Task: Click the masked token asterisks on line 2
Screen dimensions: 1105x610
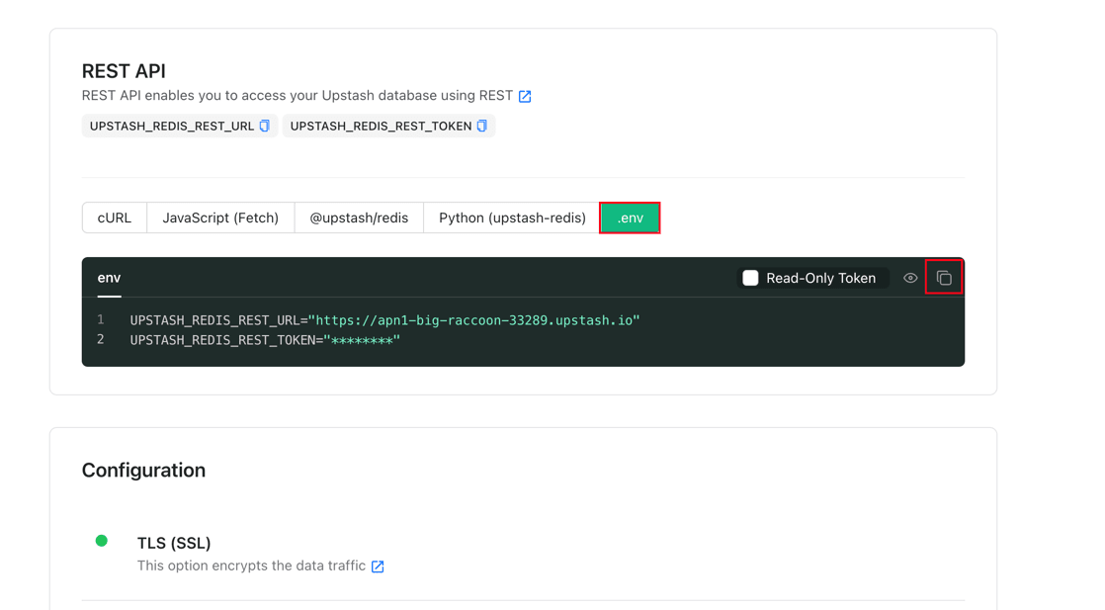Action: [x=362, y=338]
